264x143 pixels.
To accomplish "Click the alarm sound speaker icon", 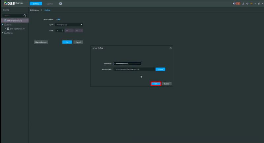I will (234, 4).
